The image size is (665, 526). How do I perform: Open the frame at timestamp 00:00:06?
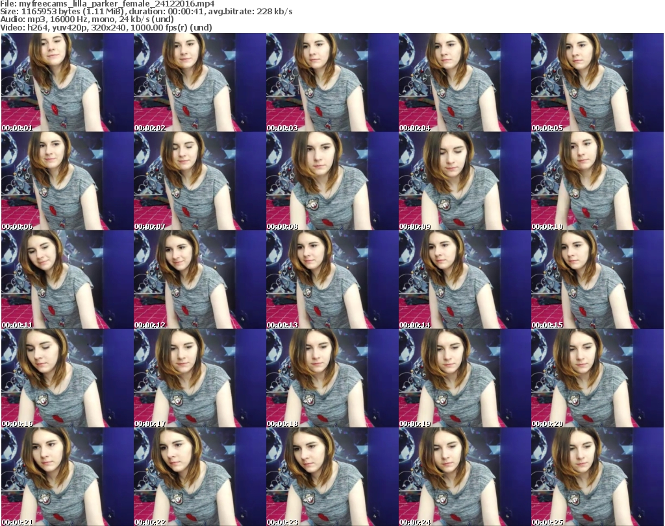tap(67, 181)
